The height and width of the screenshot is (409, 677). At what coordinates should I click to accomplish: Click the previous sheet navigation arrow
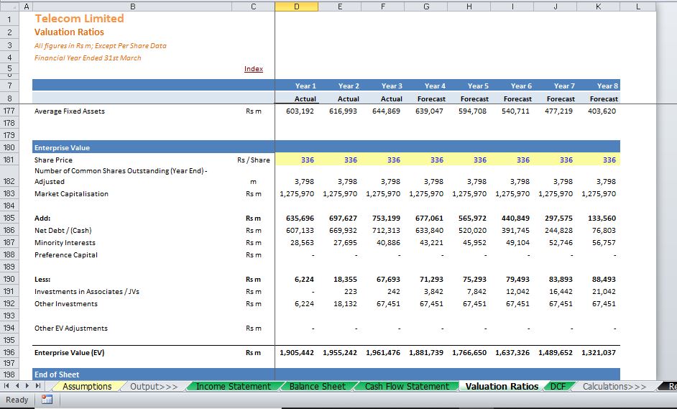click(x=17, y=386)
